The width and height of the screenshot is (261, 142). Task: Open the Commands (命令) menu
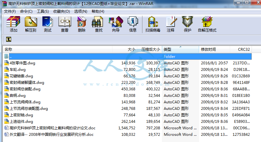pyautogui.click(x=26, y=11)
